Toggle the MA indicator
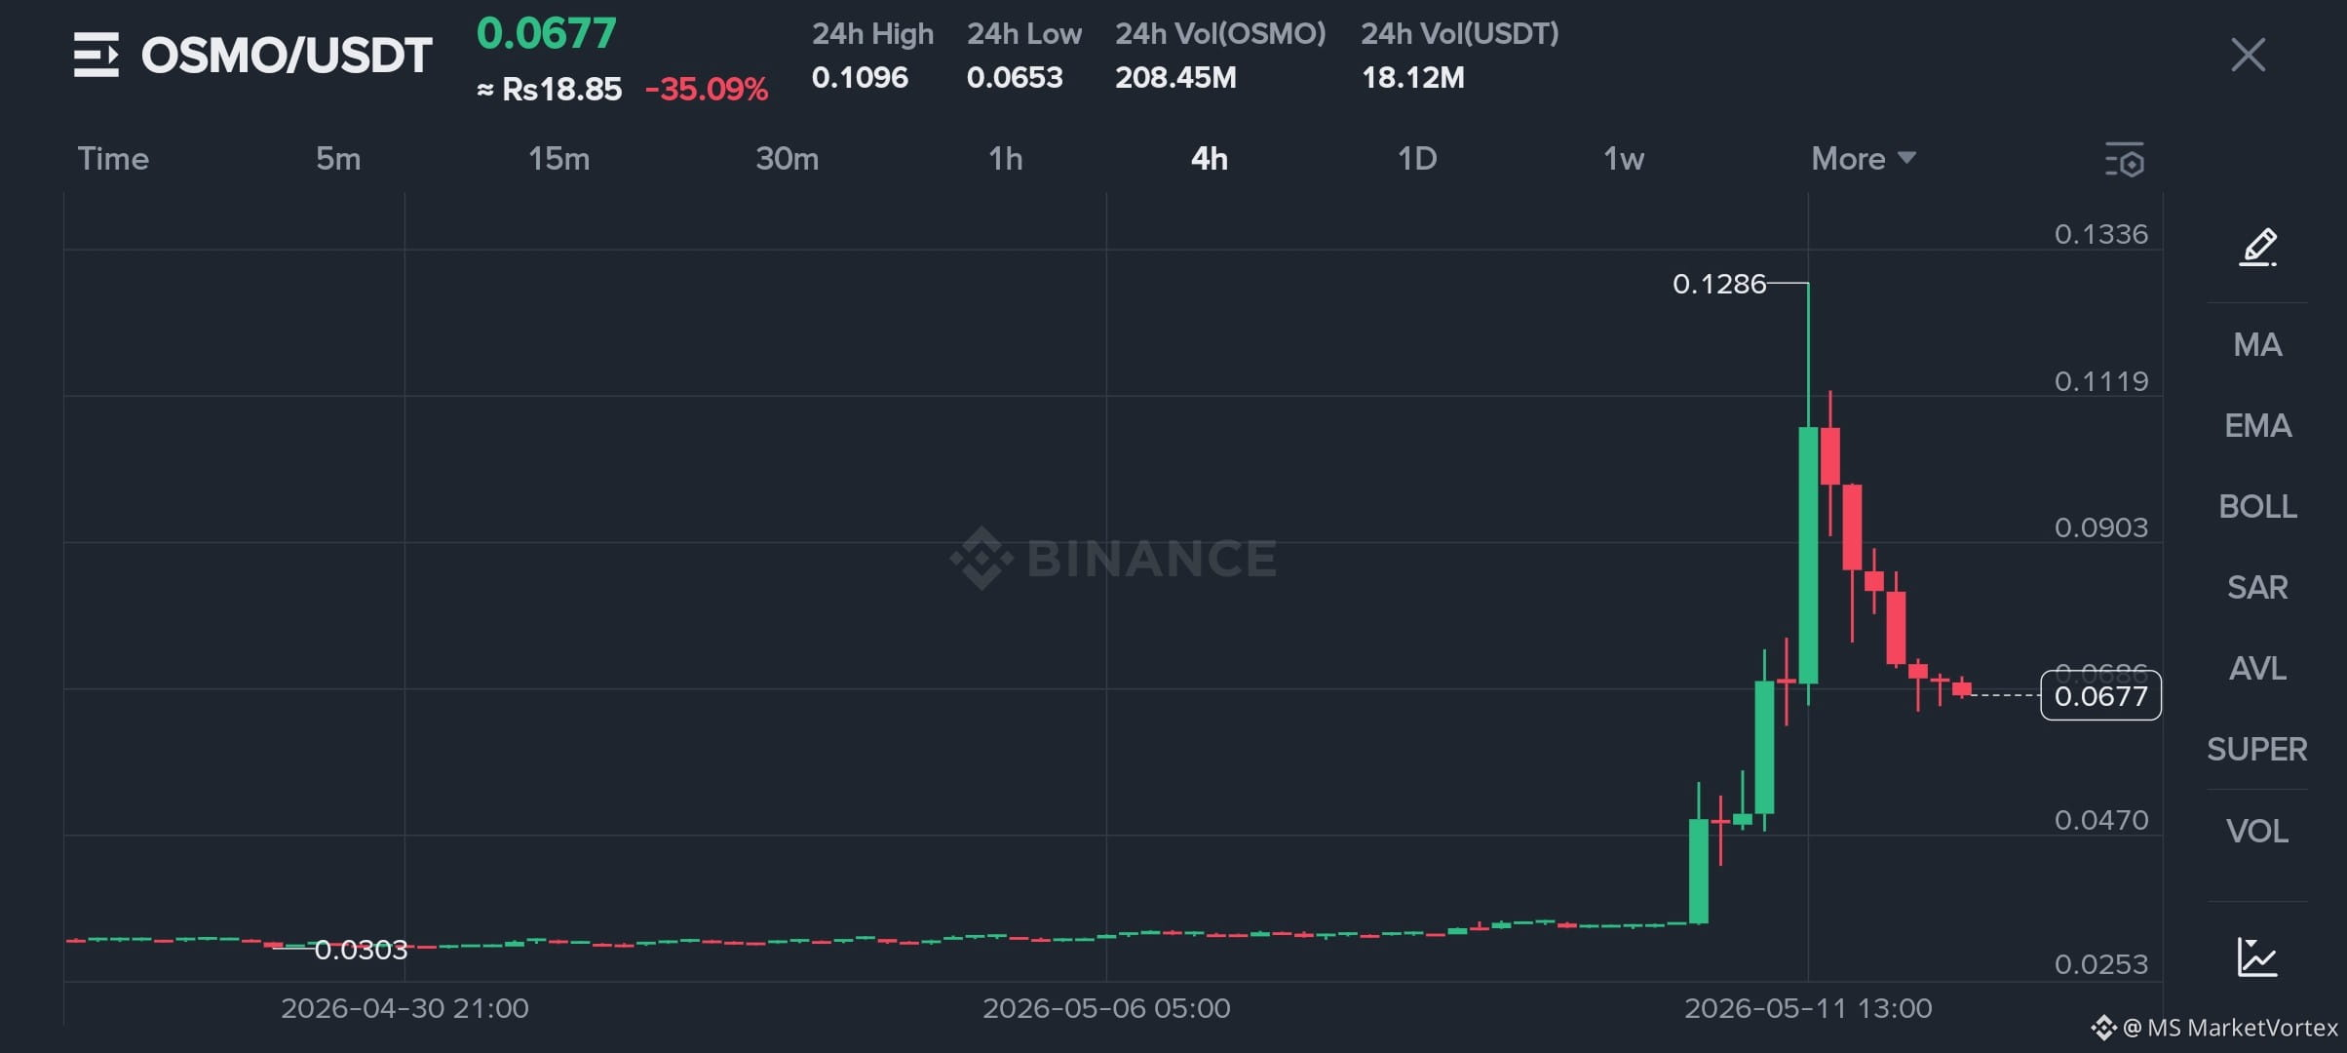The image size is (2347, 1053). [x=2257, y=345]
